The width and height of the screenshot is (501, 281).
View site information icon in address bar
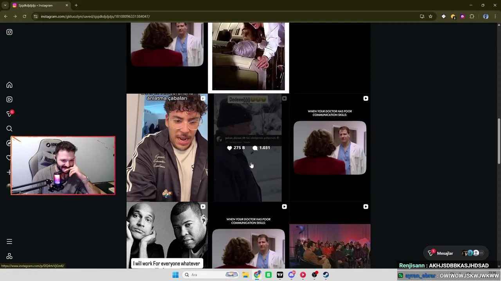[36, 16]
